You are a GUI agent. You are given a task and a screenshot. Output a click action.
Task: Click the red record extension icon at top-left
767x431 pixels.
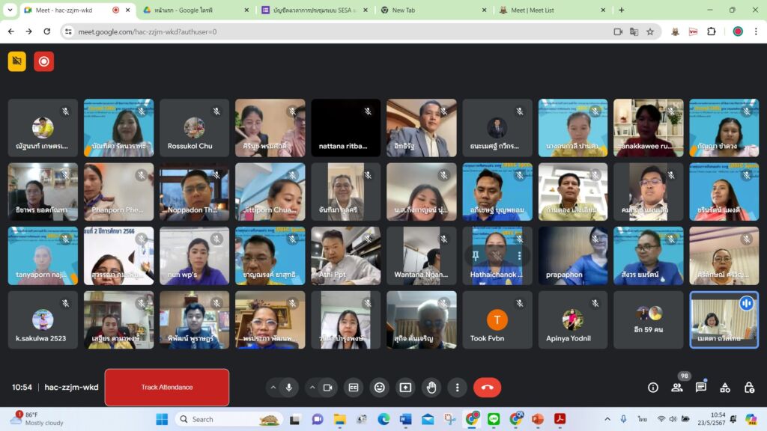(44, 61)
